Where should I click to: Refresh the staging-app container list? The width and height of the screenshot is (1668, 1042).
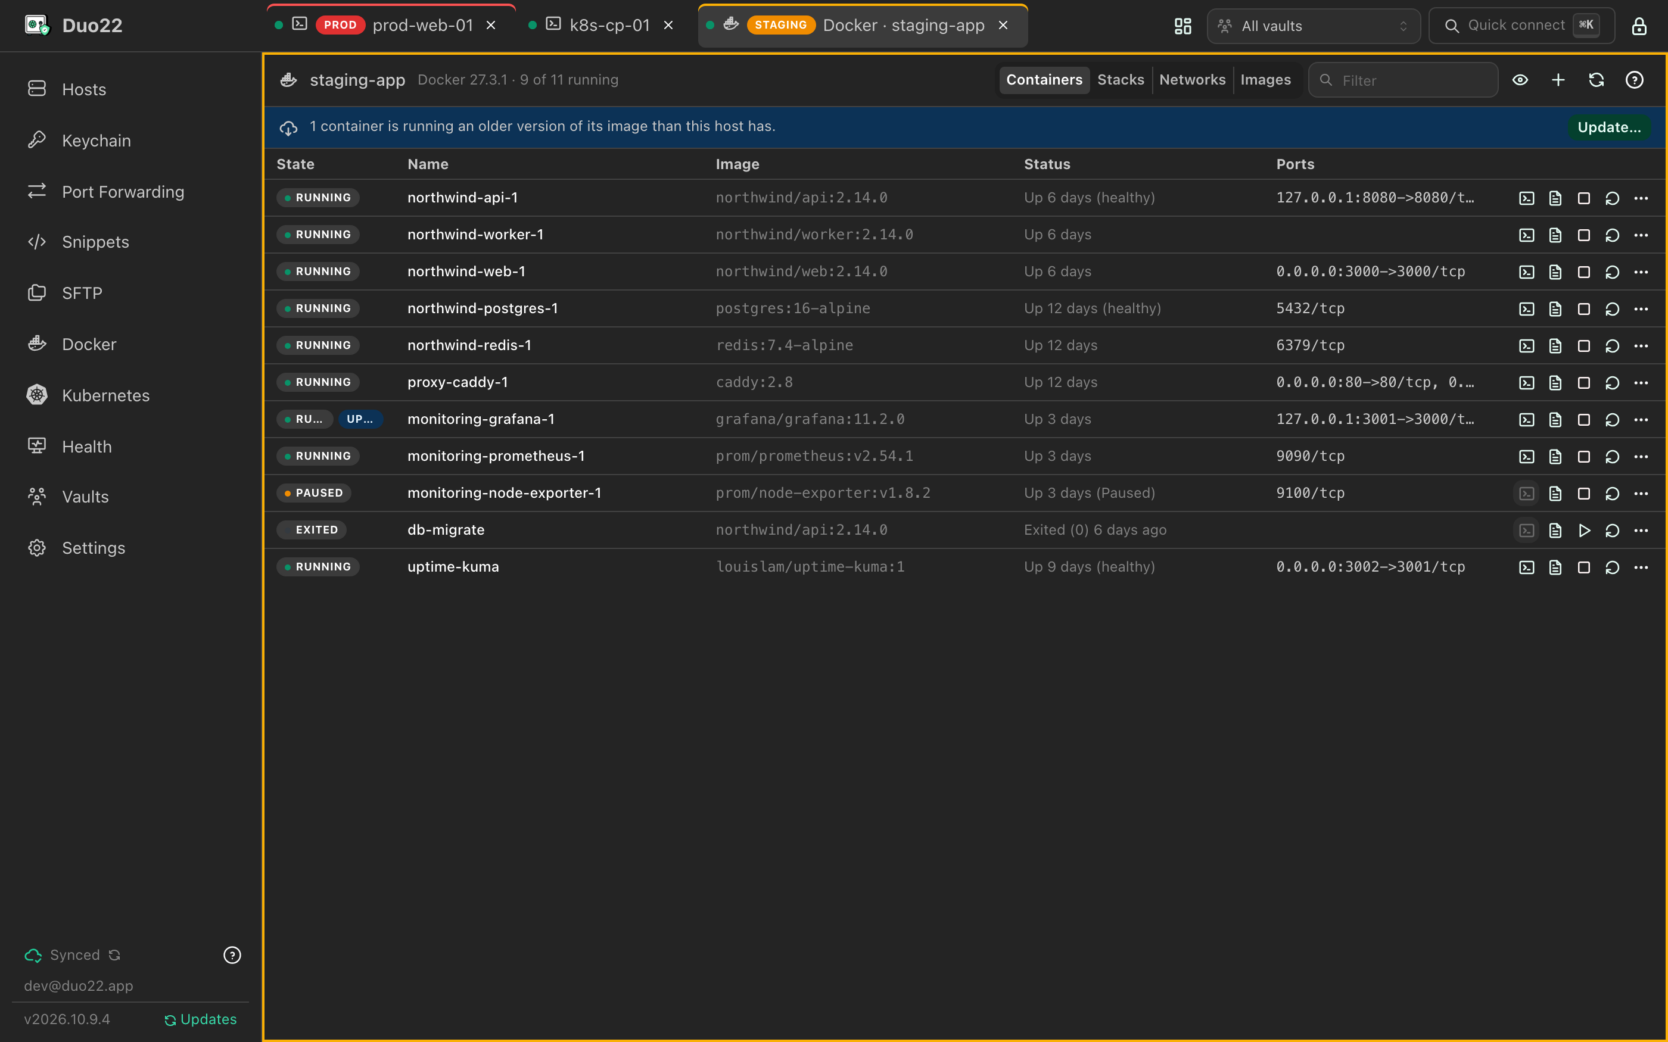tap(1597, 80)
